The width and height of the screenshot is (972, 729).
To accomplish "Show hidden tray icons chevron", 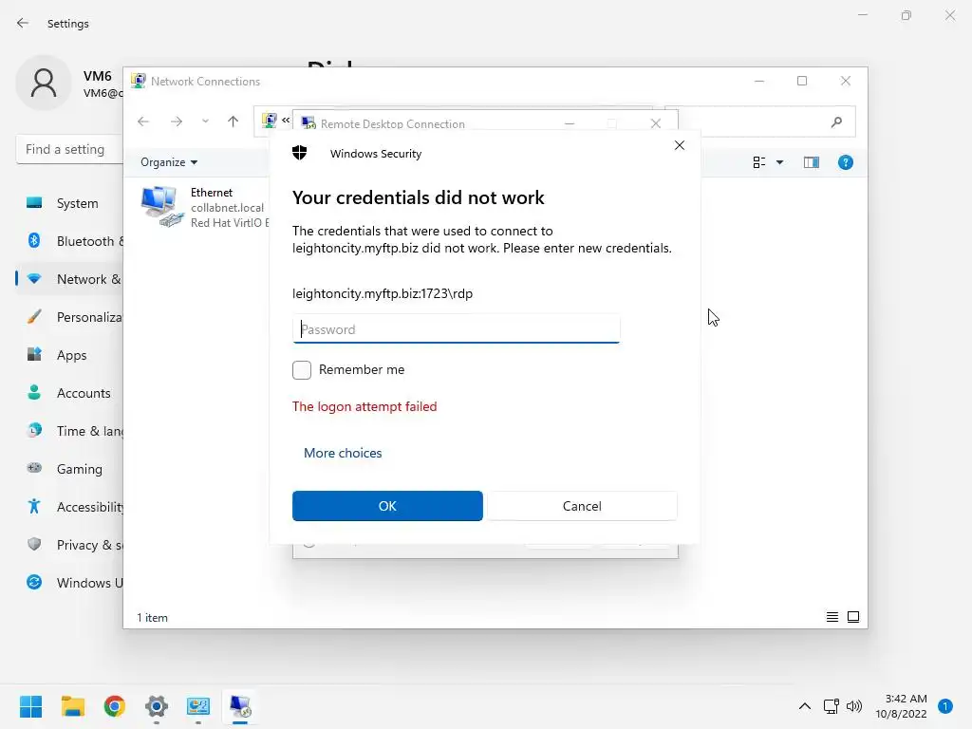I will 805,706.
